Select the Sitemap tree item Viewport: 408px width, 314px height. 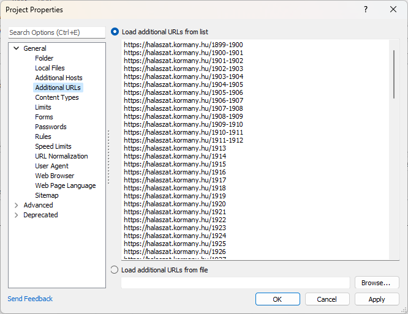point(47,195)
